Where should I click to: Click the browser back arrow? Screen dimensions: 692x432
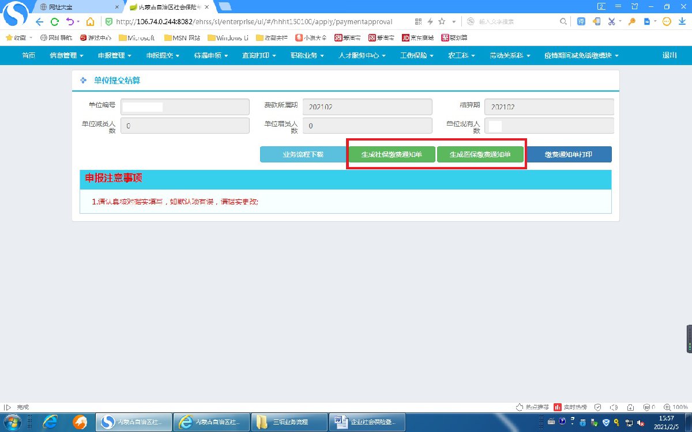pos(39,22)
